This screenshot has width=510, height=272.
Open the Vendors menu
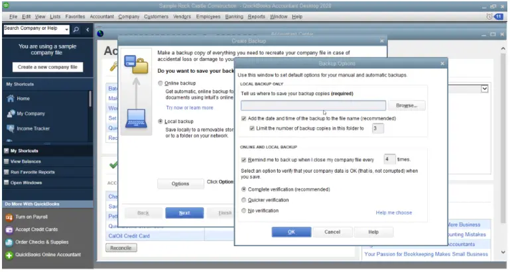coord(182,17)
